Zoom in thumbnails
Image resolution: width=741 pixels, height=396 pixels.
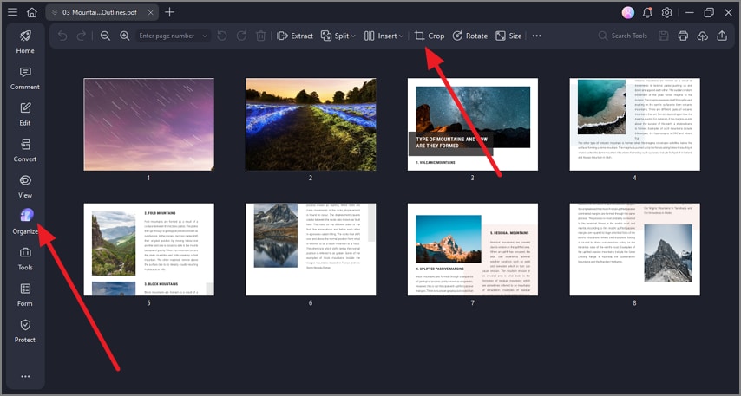coord(125,36)
